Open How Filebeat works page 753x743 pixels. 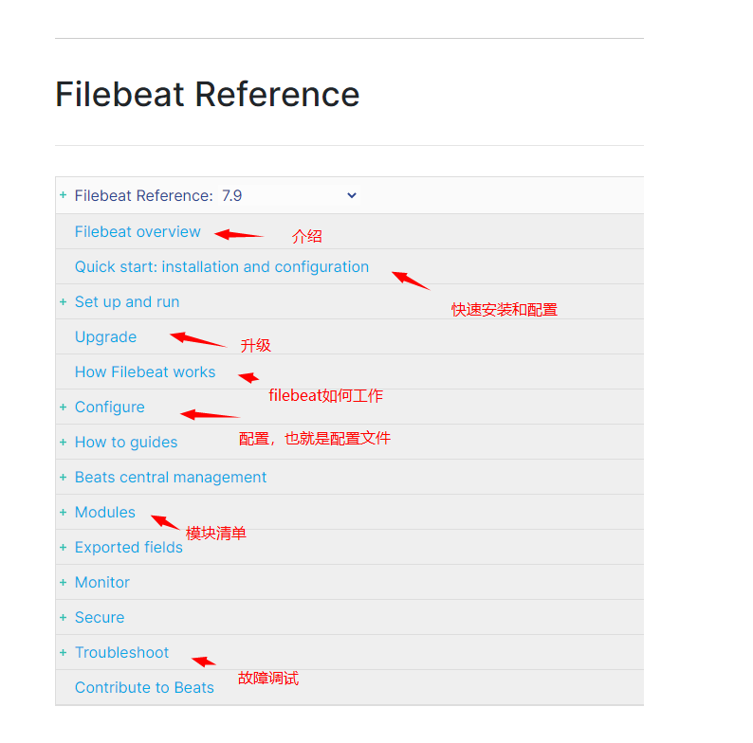click(145, 372)
